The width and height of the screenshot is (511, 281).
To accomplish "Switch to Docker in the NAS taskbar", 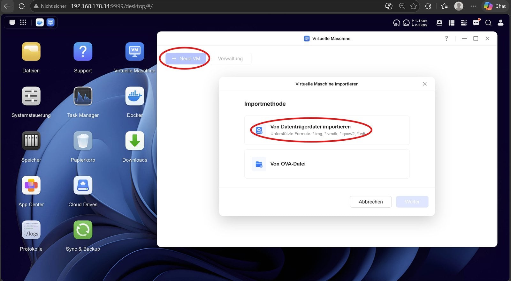I will (x=40, y=22).
